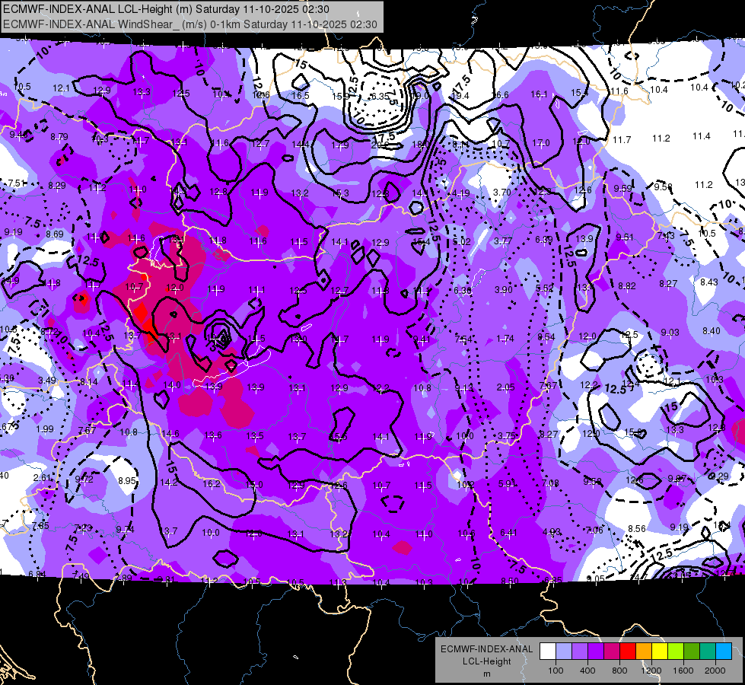Click the wind shear value '8.40'
The image size is (745, 685).
pos(712,331)
